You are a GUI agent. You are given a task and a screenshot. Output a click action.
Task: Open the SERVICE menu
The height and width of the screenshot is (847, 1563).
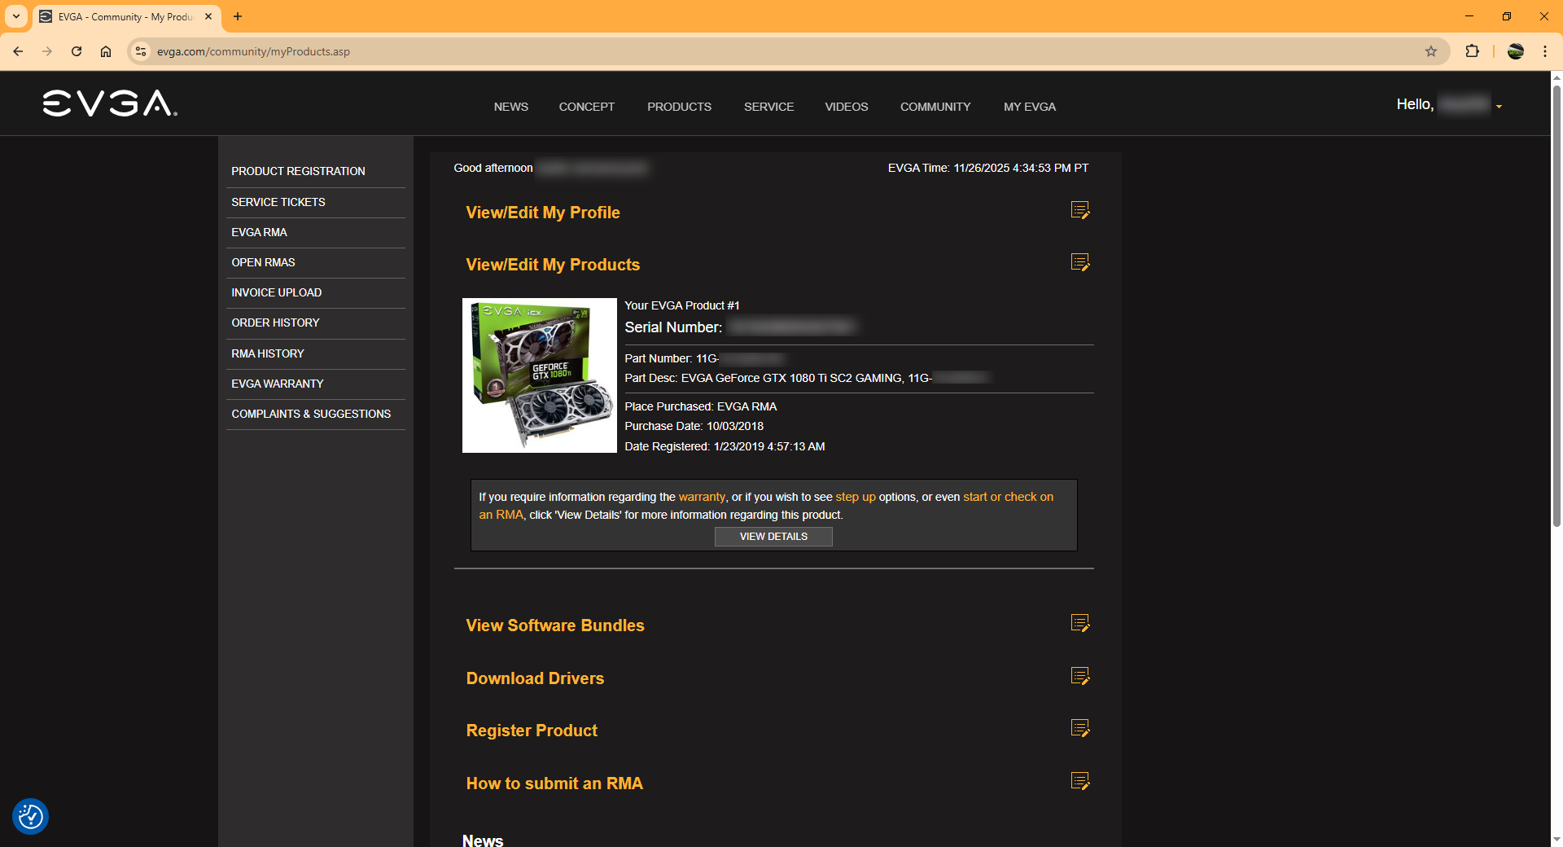click(769, 107)
